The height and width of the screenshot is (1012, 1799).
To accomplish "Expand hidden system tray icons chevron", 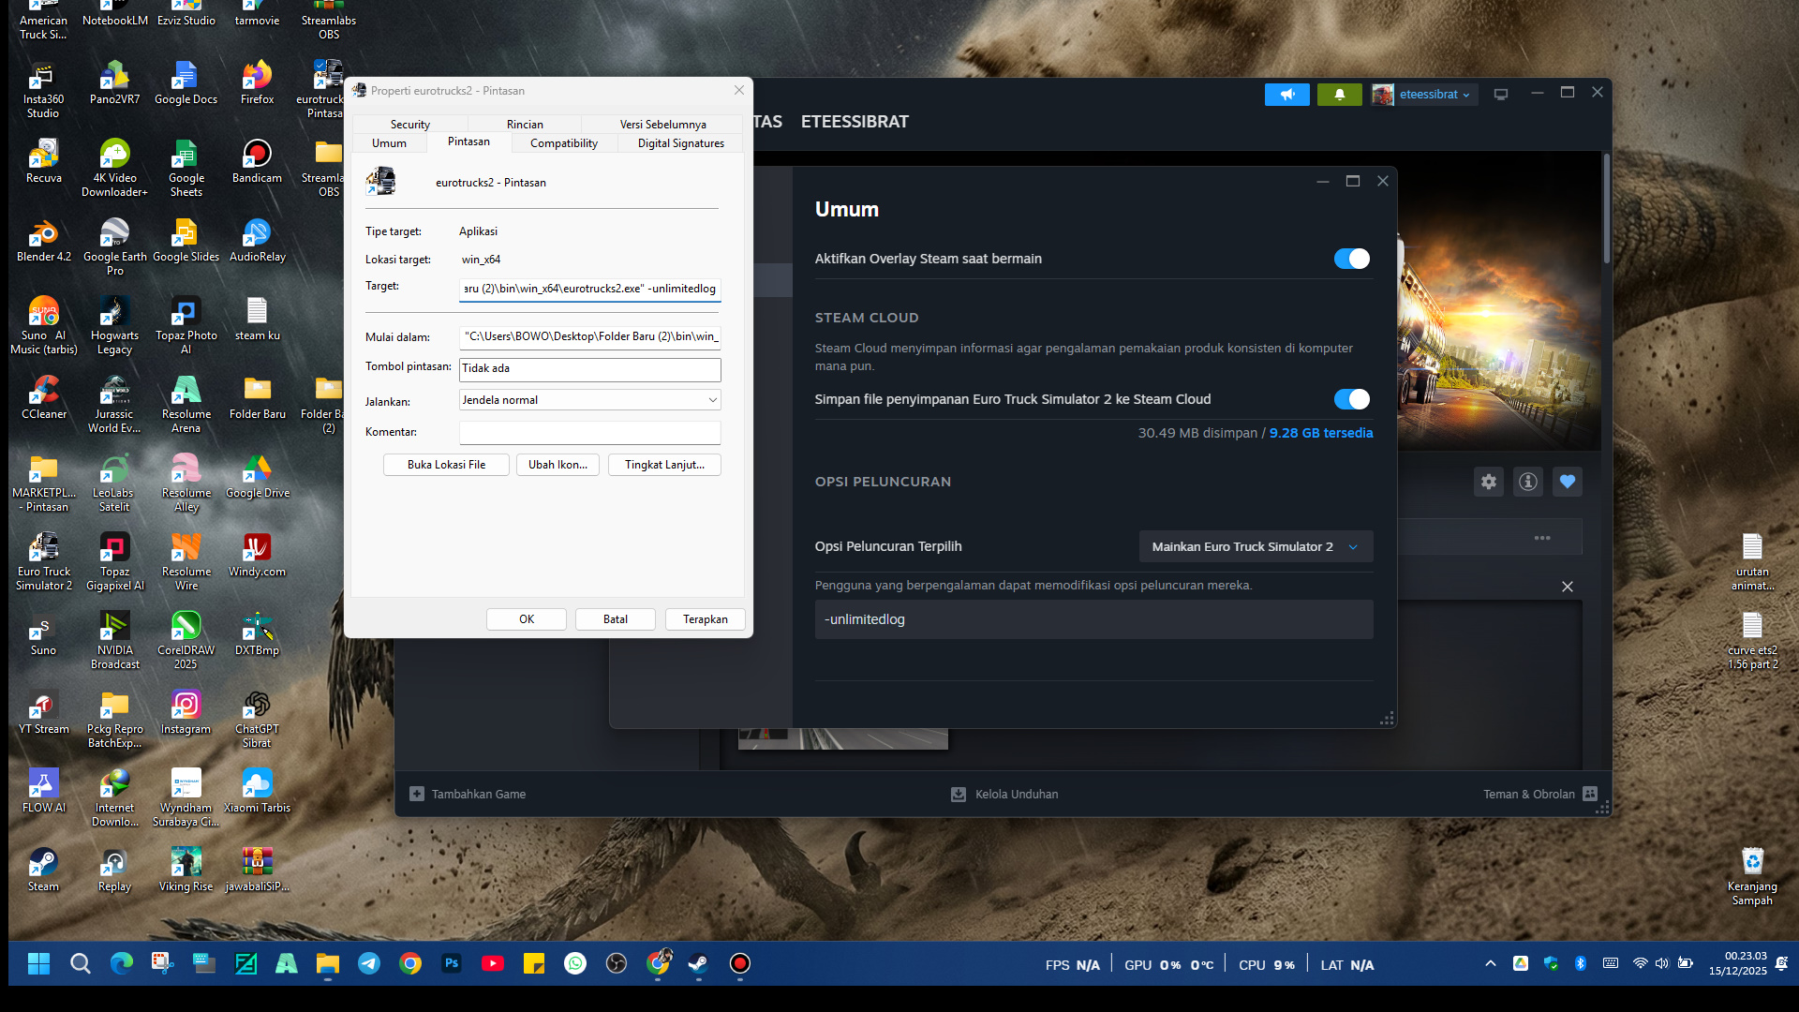I will pyautogui.click(x=1490, y=964).
